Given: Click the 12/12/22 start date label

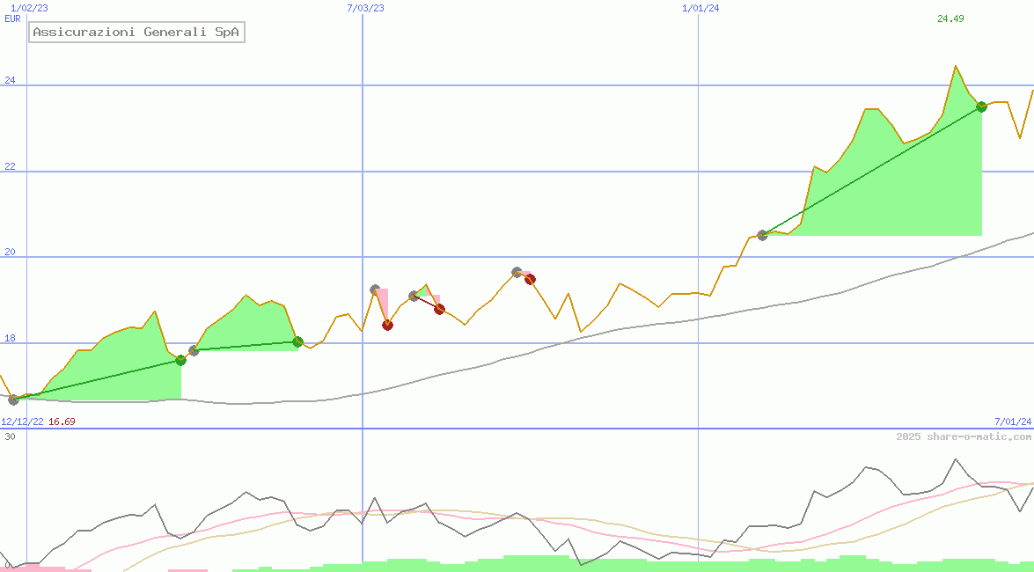Looking at the screenshot, I should pyautogui.click(x=22, y=422).
